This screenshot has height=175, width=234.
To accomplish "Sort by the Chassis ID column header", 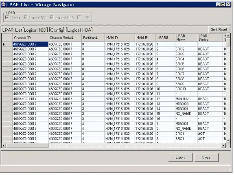I will [31, 38].
